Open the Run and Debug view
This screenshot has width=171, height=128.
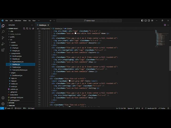[x=3, y=44]
